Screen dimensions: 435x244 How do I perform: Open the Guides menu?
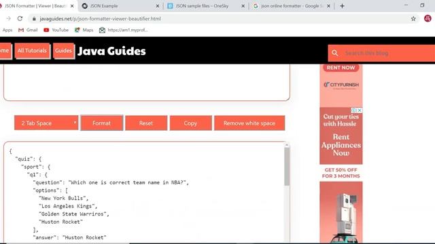(x=63, y=51)
